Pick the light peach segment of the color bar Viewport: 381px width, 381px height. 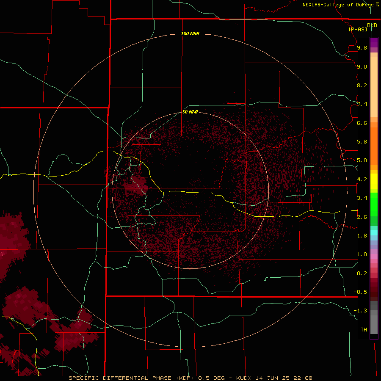[x=374, y=87]
